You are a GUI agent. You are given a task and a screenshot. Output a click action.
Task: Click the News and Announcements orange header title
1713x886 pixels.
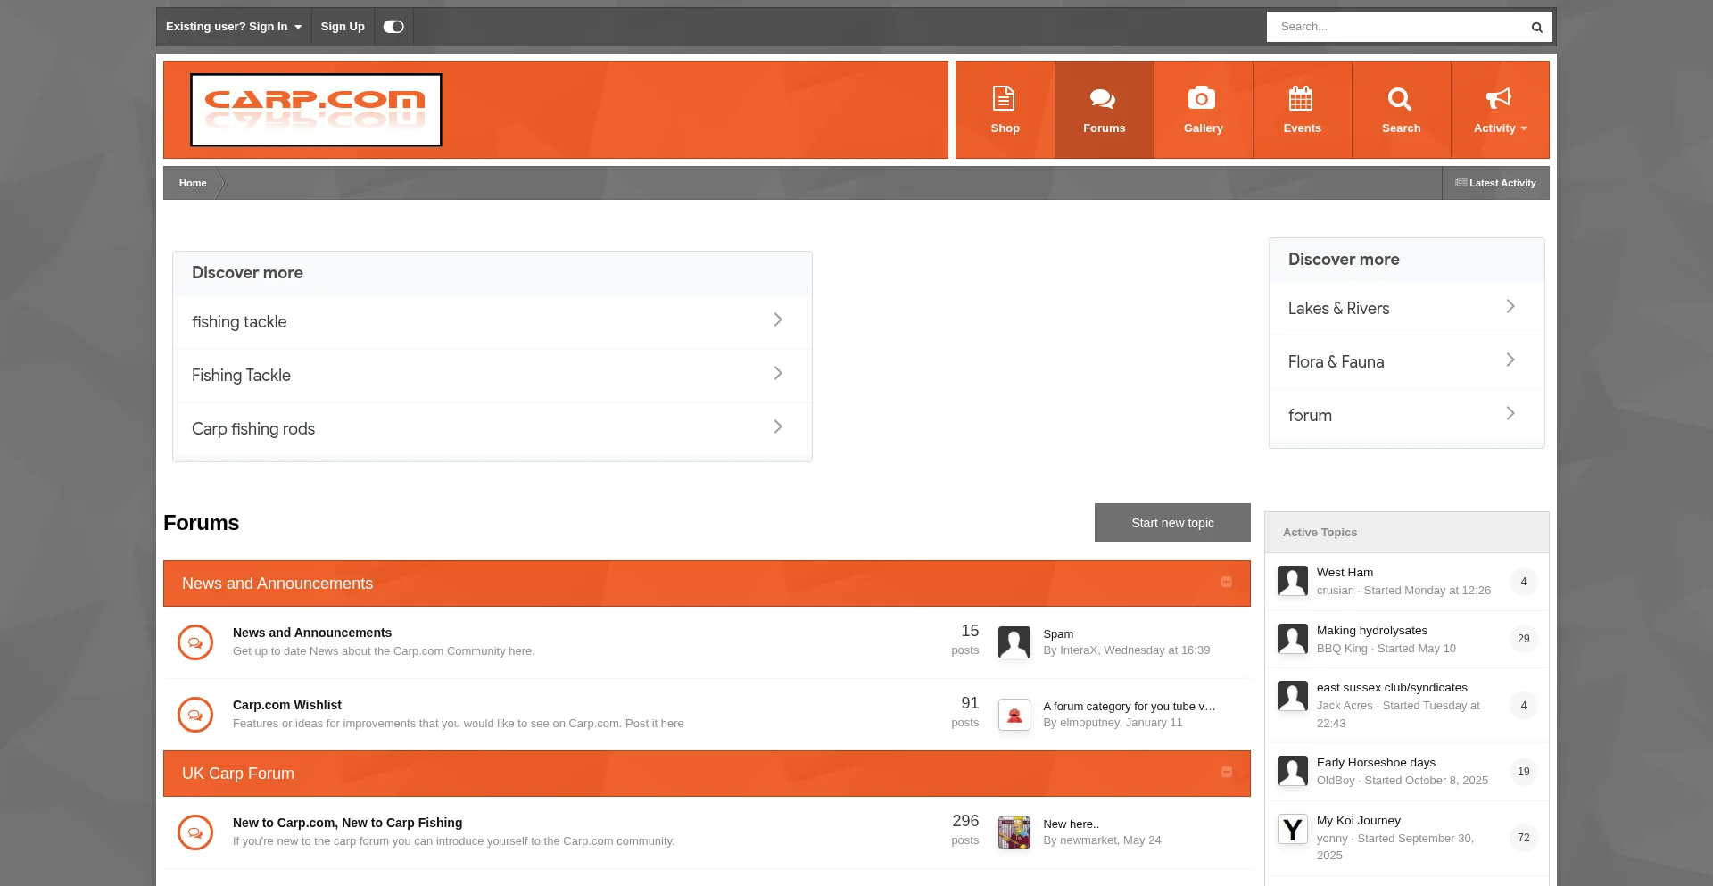click(277, 584)
